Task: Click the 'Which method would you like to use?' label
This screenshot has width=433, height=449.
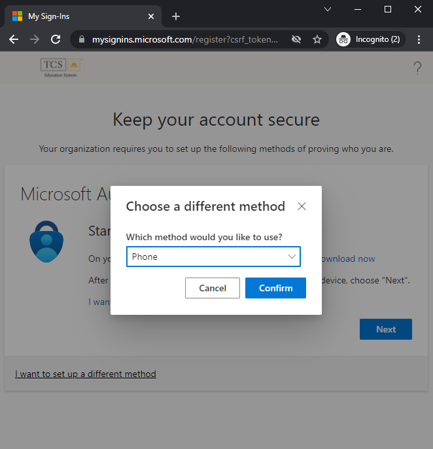Action: [204, 237]
